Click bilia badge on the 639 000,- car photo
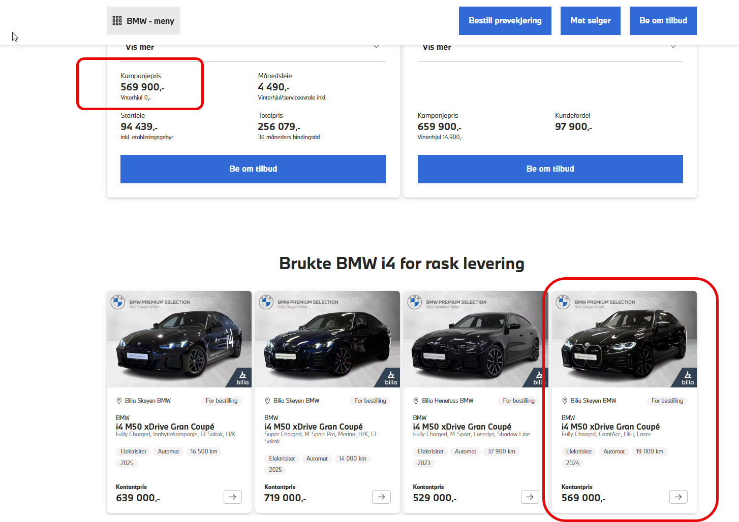This screenshot has height=522, width=739. coord(242,378)
